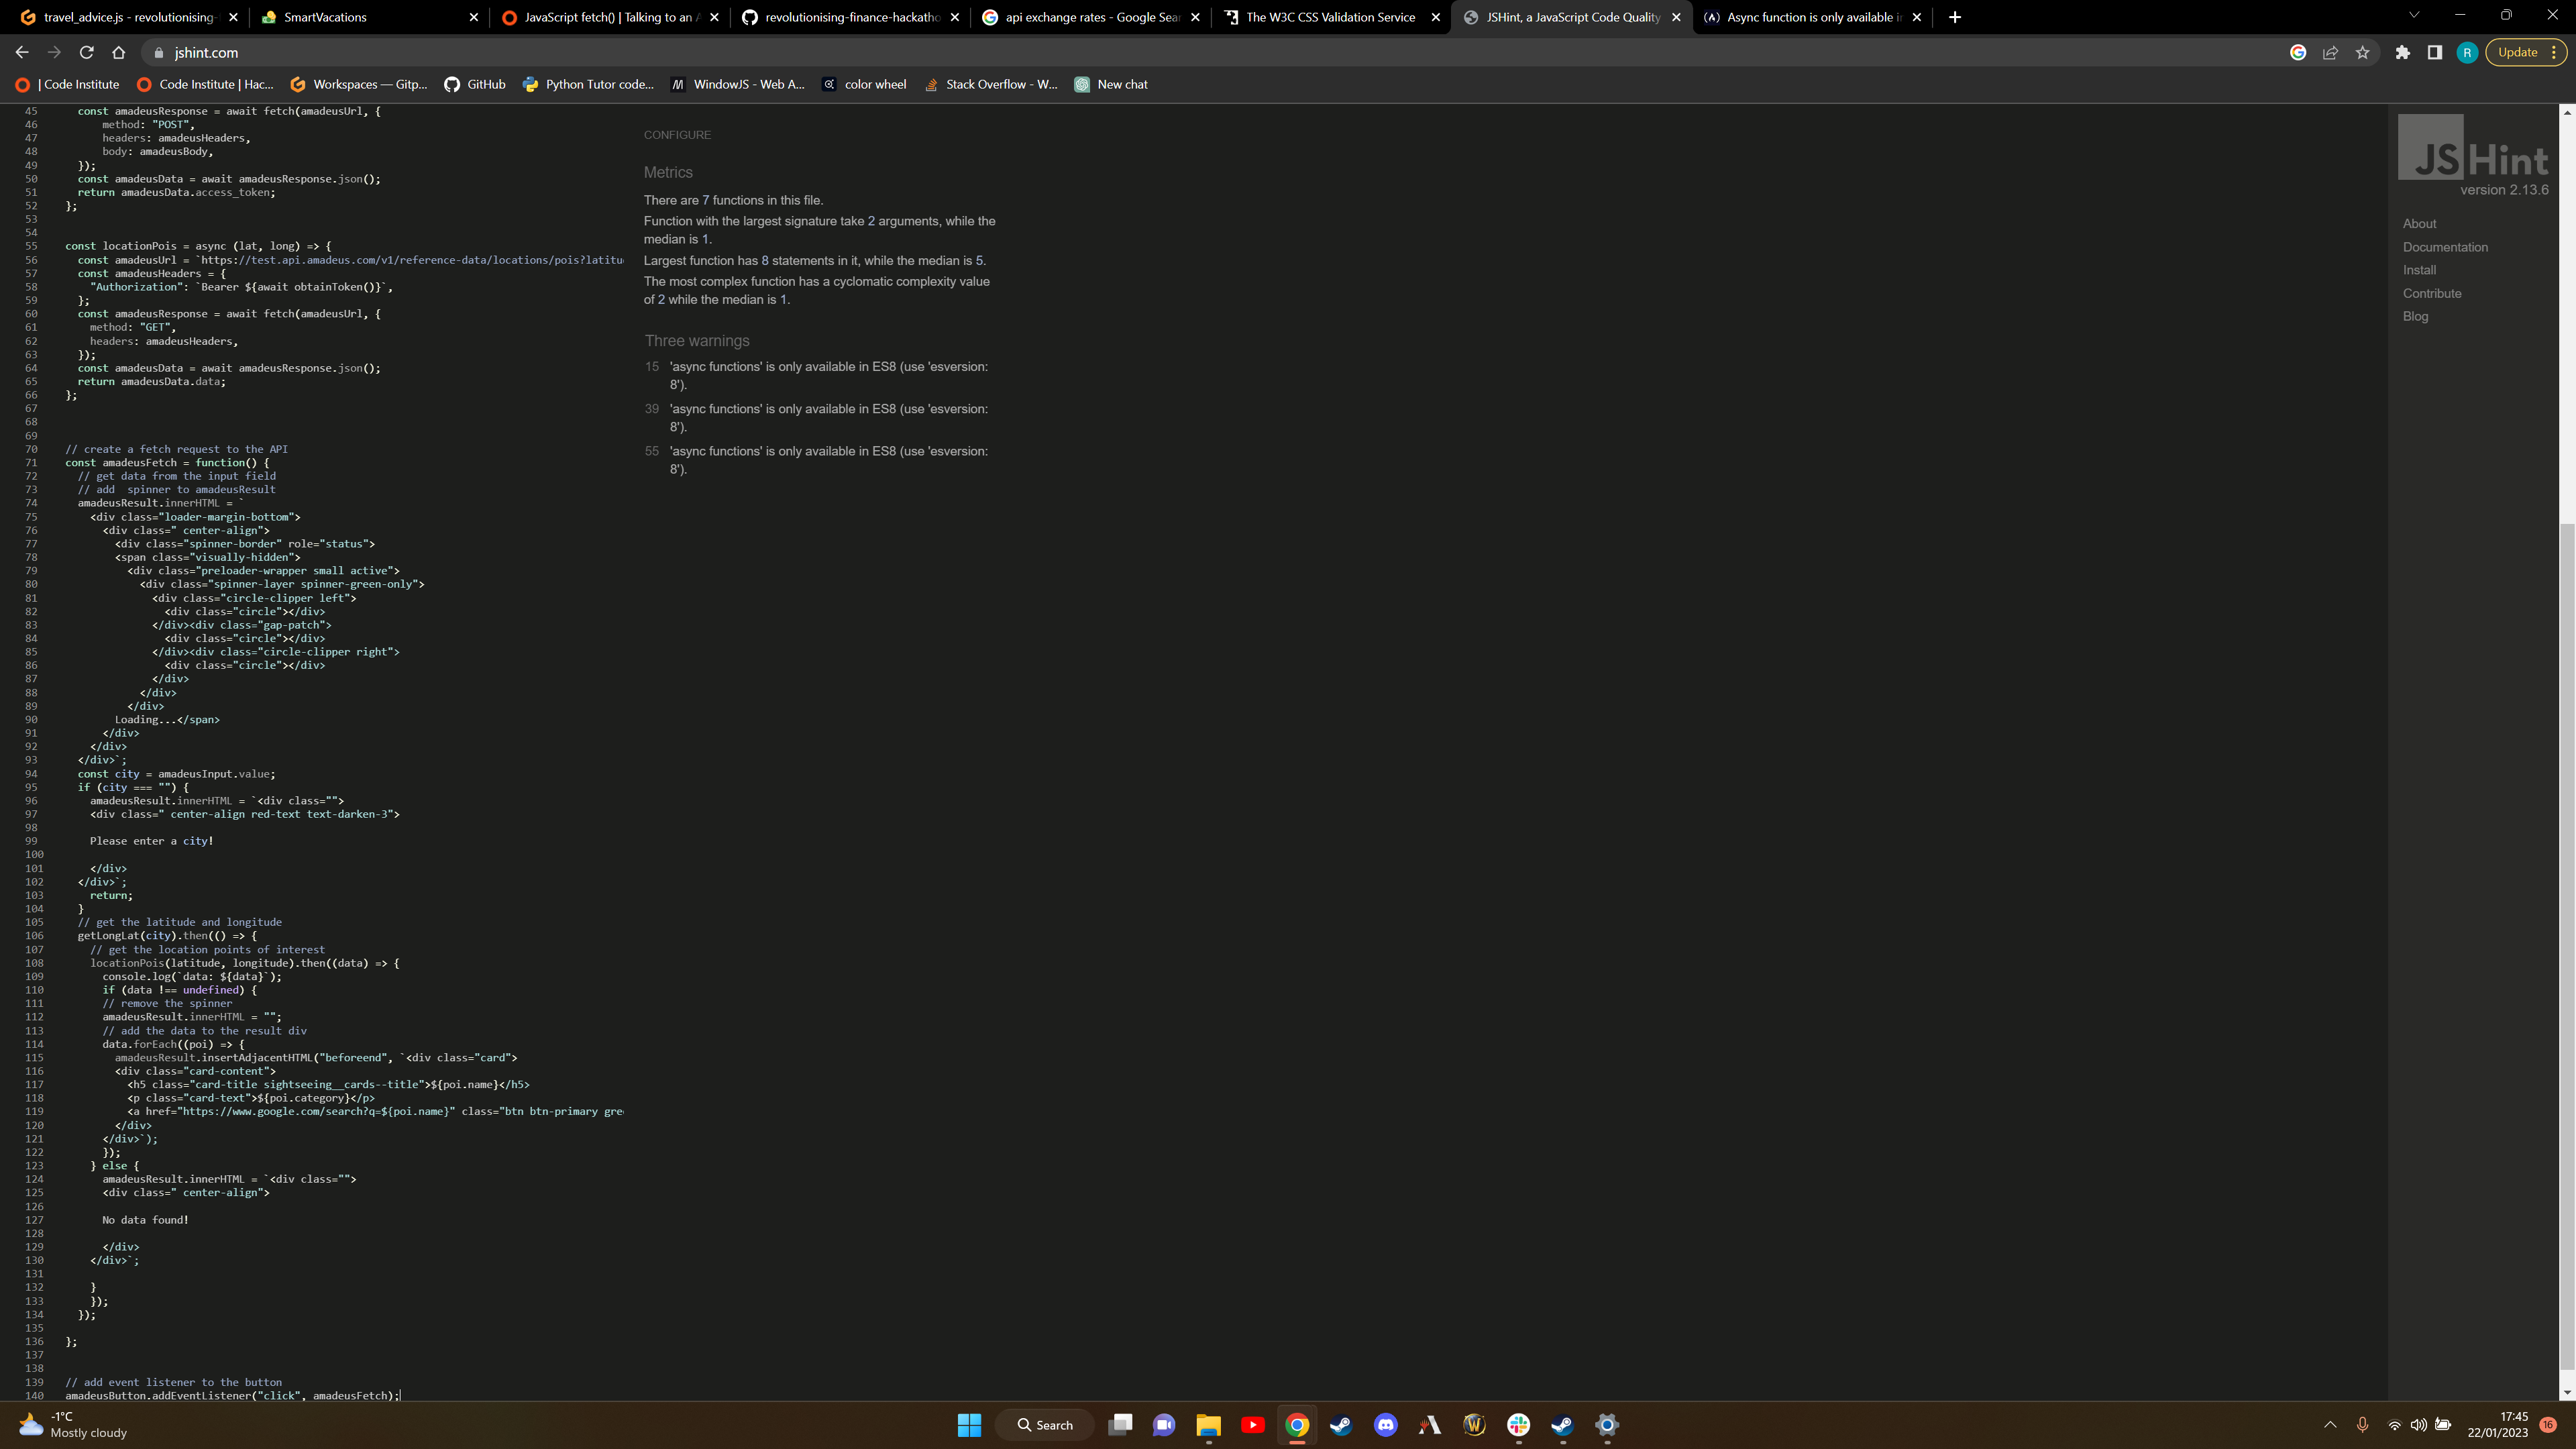Viewport: 2576px width, 1449px height.
Task: Open the YouTube icon in the taskbar
Action: tap(1253, 1425)
